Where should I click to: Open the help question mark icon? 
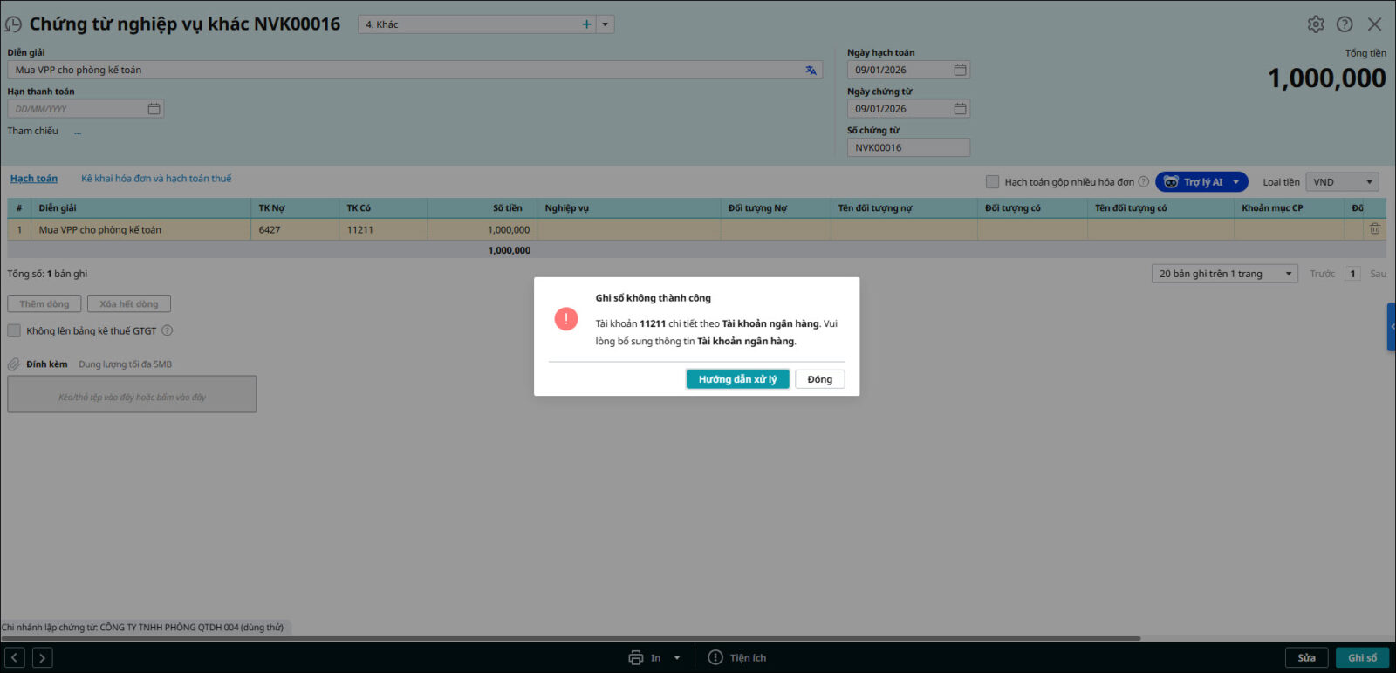pos(1345,24)
